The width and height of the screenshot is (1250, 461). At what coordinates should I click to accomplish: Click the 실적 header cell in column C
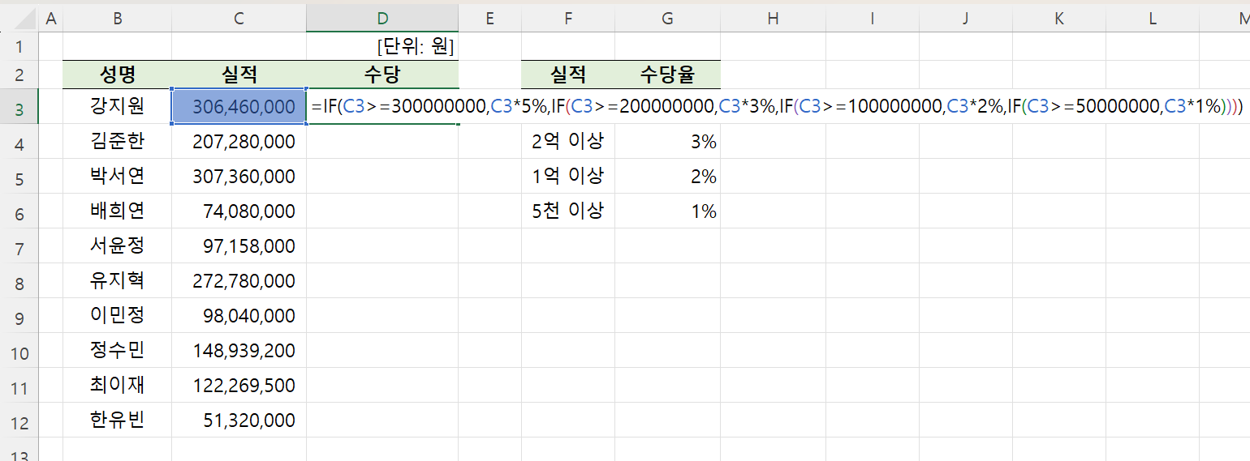(x=239, y=75)
